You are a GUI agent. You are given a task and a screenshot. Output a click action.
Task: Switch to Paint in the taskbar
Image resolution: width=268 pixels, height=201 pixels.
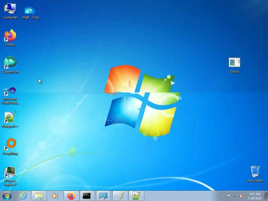click(x=120, y=196)
